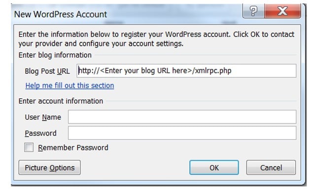Click inside the User Name field
The height and width of the screenshot is (195, 316).
[182, 117]
